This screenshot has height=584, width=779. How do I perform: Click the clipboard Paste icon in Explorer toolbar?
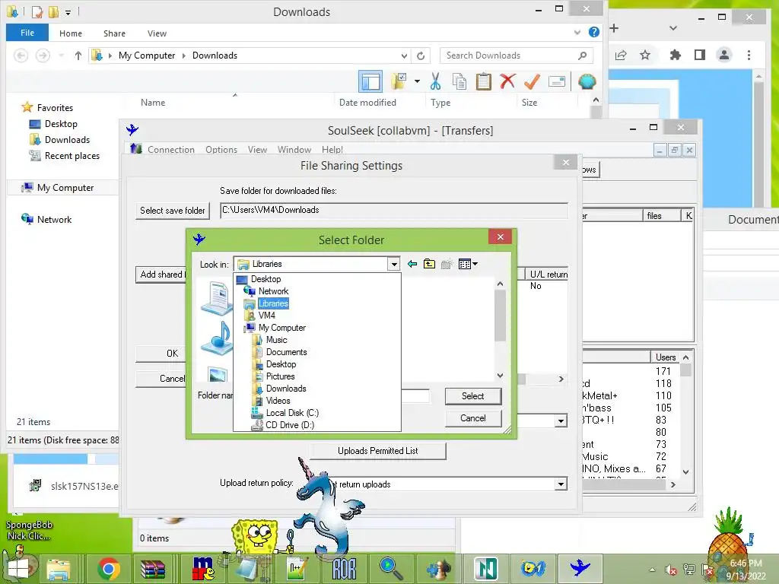[x=483, y=81]
